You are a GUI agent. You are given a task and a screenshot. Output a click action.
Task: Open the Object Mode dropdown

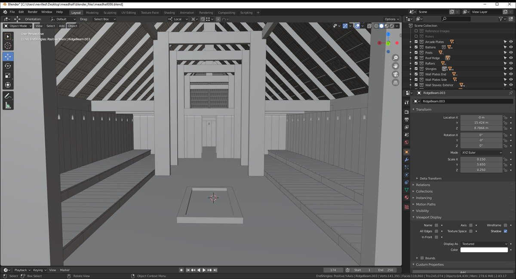tap(18, 26)
